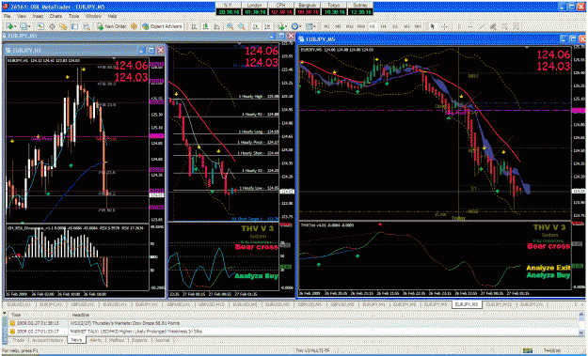Select the Trendline drawing tool
This screenshot has height=356, width=588.
click(482, 26)
